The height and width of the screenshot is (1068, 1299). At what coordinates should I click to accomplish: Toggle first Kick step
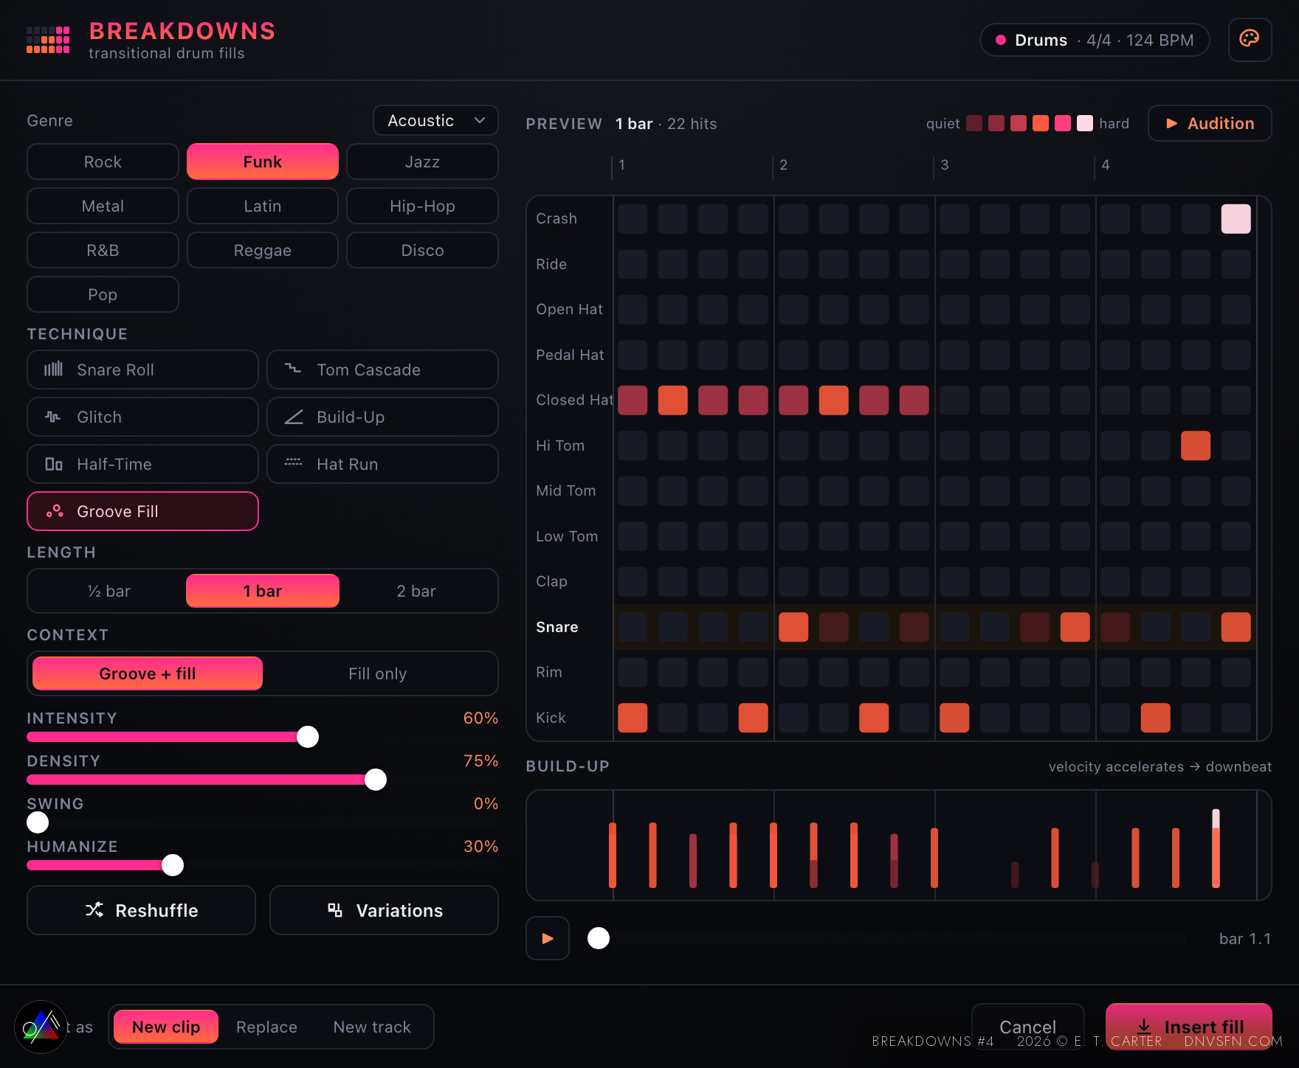click(x=633, y=718)
